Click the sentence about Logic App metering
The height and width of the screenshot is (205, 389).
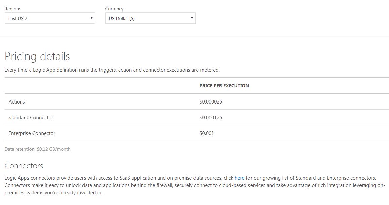[112, 70]
